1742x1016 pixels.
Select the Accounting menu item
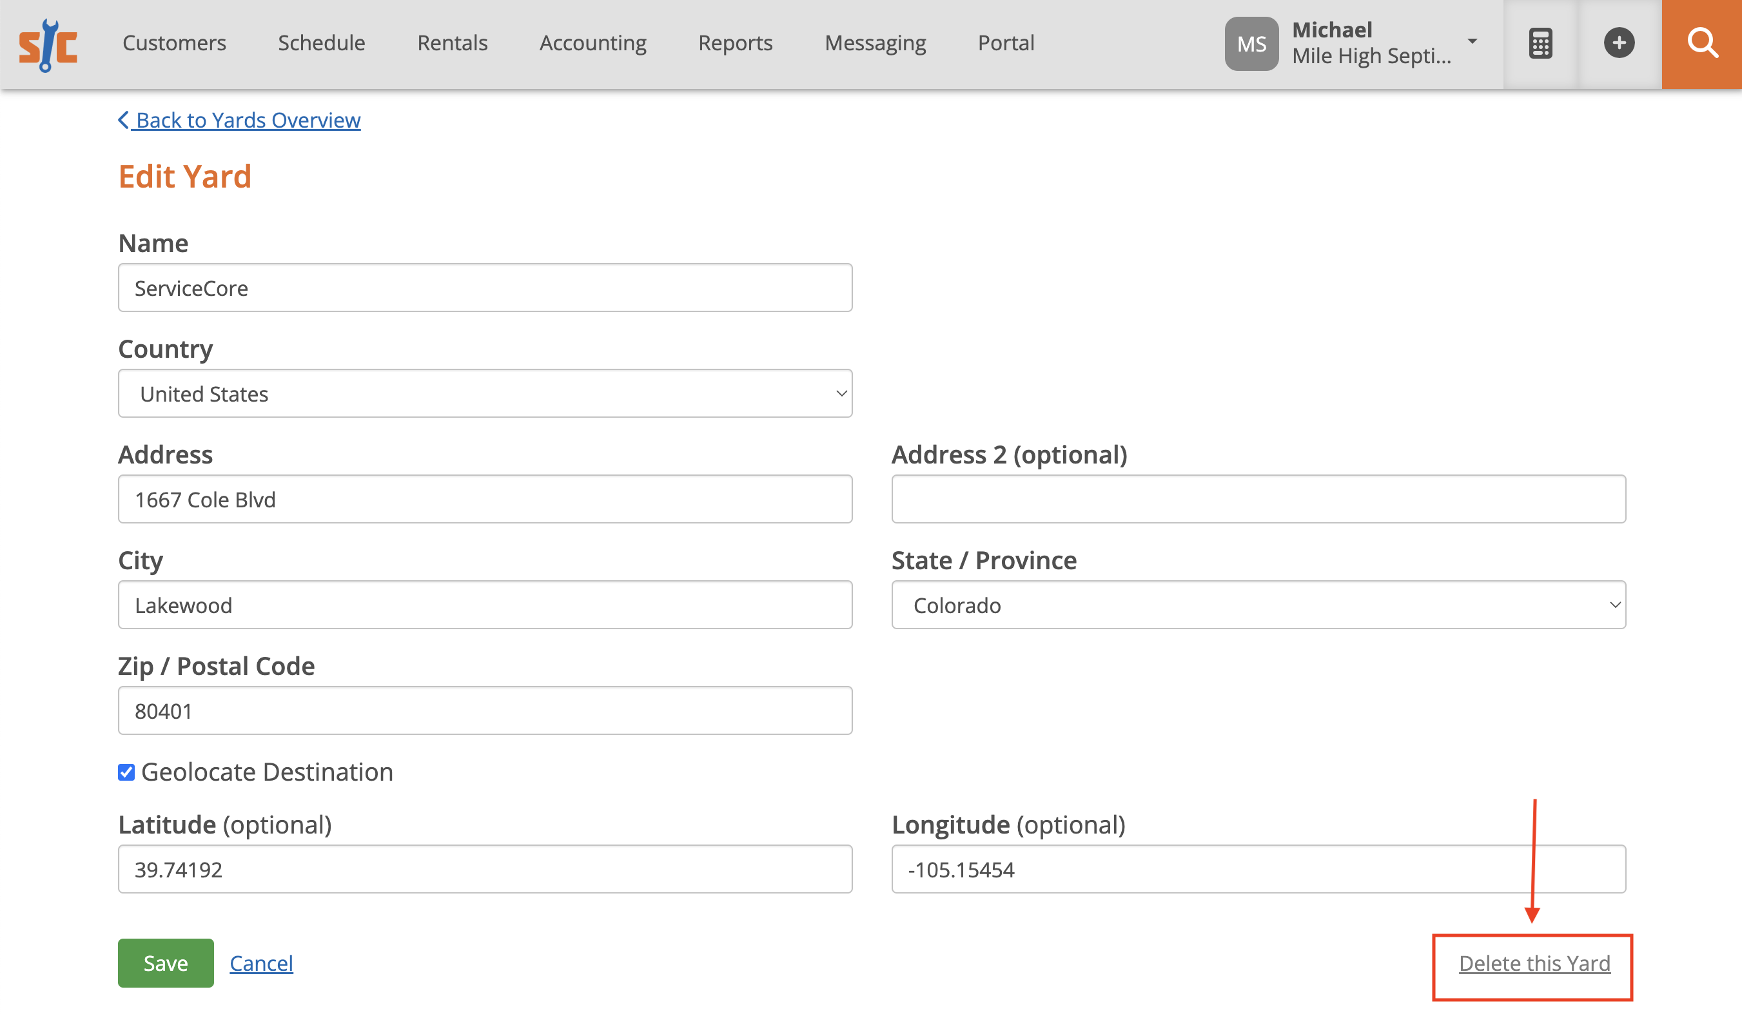[x=592, y=43]
